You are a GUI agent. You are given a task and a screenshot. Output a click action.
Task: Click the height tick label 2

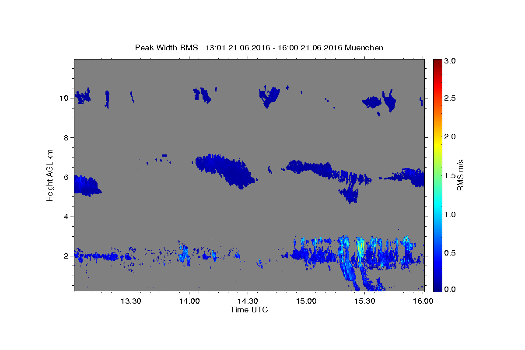(x=67, y=256)
